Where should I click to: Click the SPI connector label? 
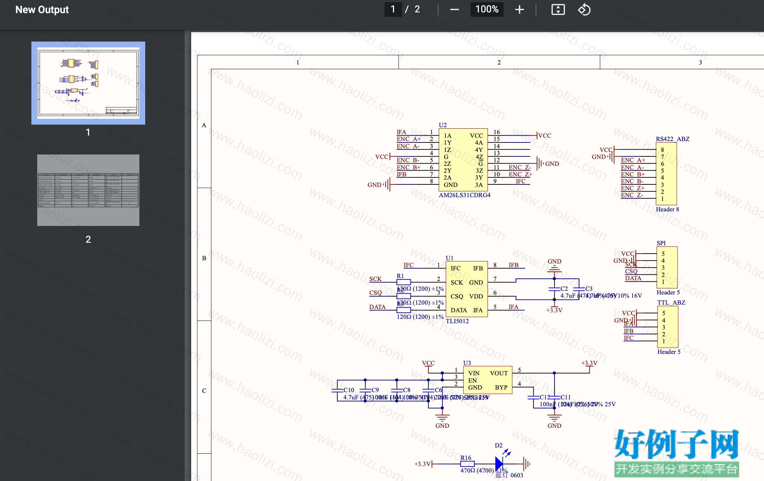tap(661, 243)
